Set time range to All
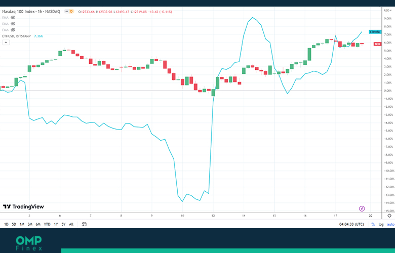395x253 pixels. coord(71,224)
